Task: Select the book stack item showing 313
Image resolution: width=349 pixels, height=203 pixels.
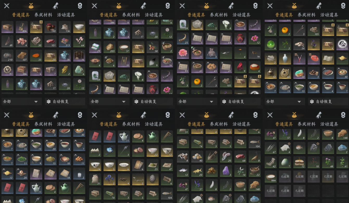Action: [65, 41]
